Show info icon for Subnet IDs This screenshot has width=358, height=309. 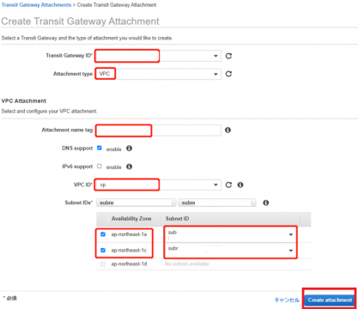266,203
